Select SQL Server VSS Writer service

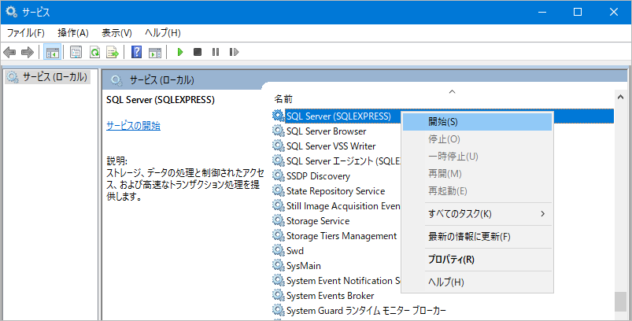click(x=331, y=146)
